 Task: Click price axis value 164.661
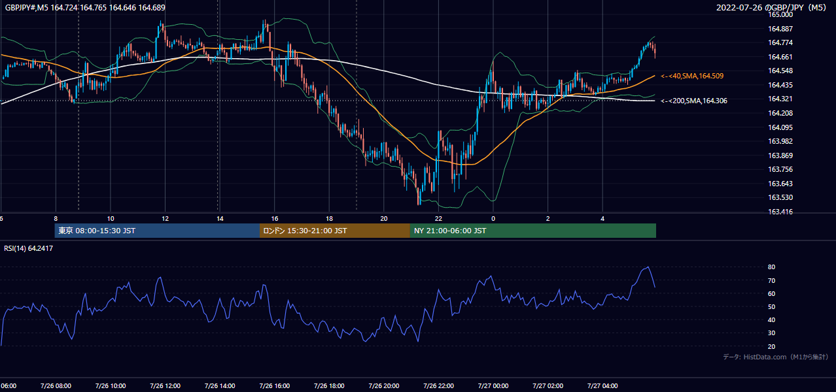tap(780, 57)
